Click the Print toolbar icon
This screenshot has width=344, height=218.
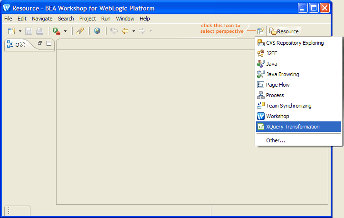coord(40,31)
